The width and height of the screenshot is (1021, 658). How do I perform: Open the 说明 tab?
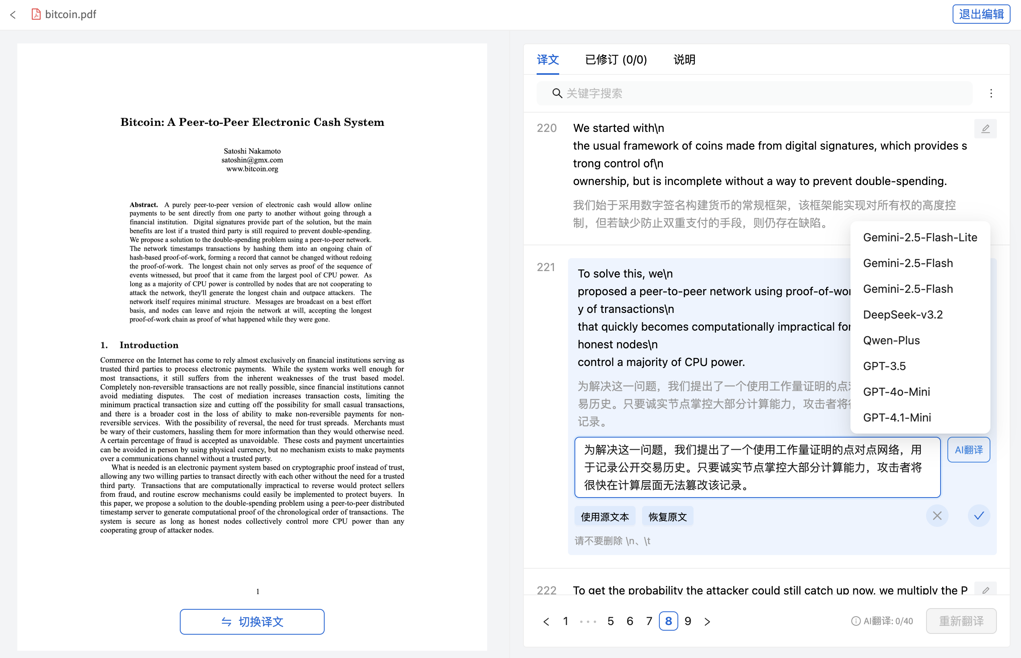684,60
